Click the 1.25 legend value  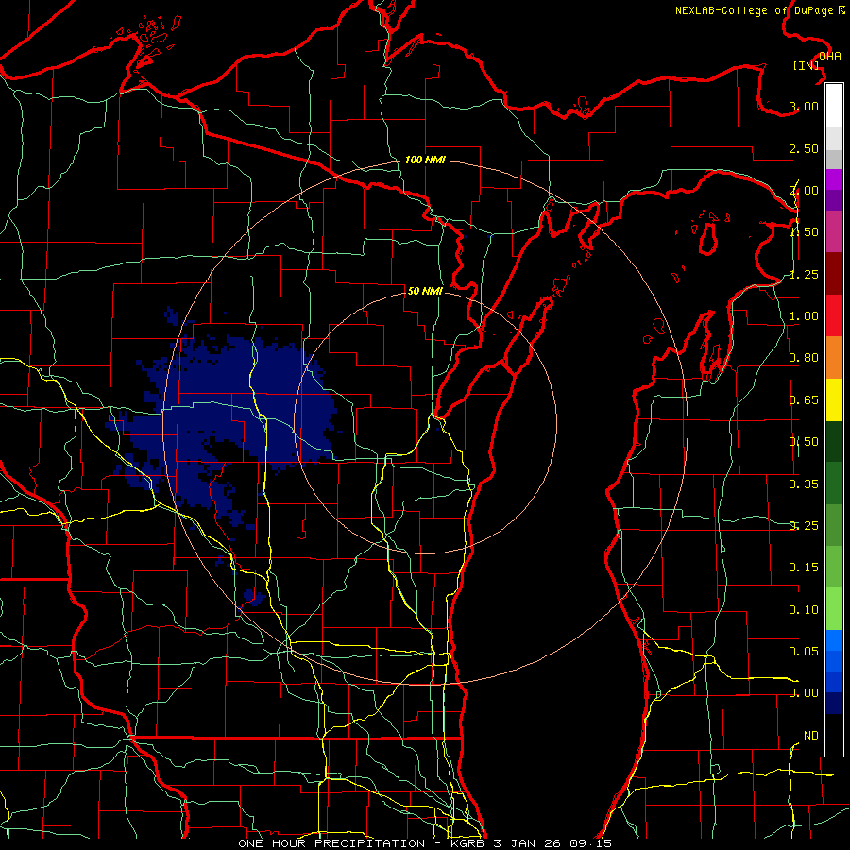[x=804, y=274]
